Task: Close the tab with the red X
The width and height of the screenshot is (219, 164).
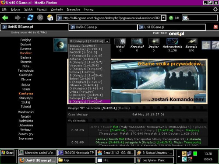Action: [x=215, y=27]
